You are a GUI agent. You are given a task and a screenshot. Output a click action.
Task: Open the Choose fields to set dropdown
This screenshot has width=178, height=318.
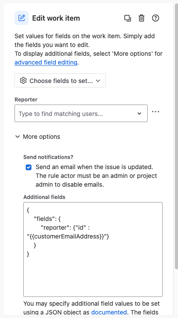pos(60,80)
